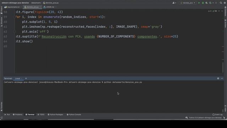This screenshot has height=128, width=227.
Task: Click the reconstructed_faces identifier on line 61
Action: [78, 27]
